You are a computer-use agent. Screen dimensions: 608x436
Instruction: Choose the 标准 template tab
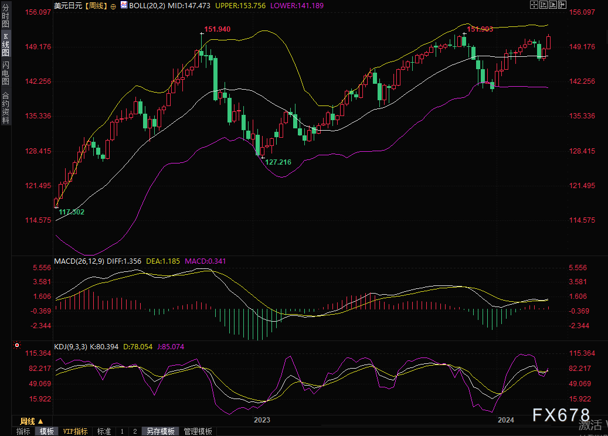pos(104,431)
